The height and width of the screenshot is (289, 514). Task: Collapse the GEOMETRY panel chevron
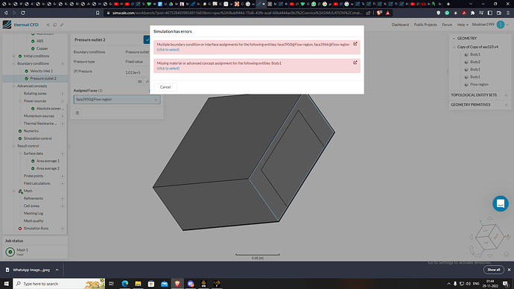coord(454,38)
